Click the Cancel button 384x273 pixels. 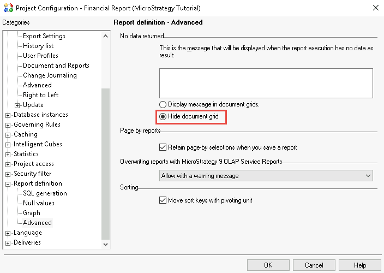314,265
